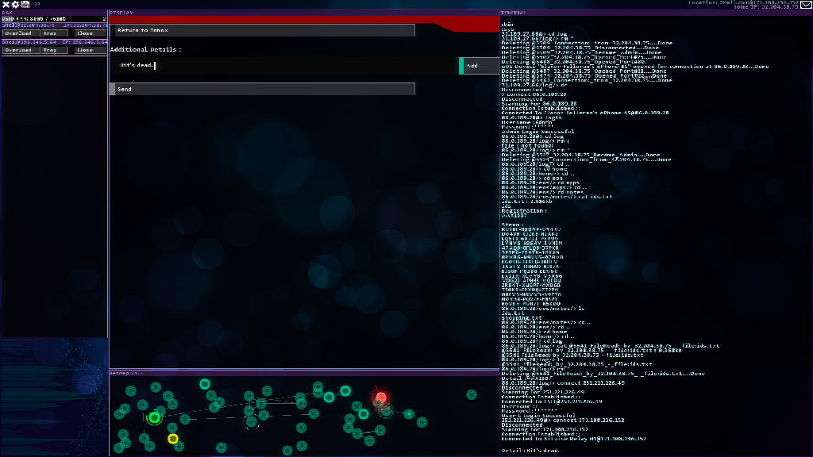Select the far-right isolated netmap node
The height and width of the screenshot is (457, 813).
472,394
